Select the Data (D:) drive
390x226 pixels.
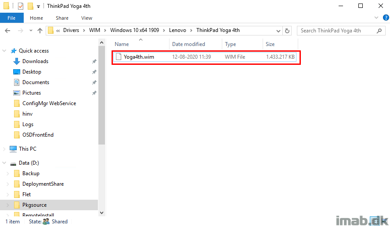29,163
